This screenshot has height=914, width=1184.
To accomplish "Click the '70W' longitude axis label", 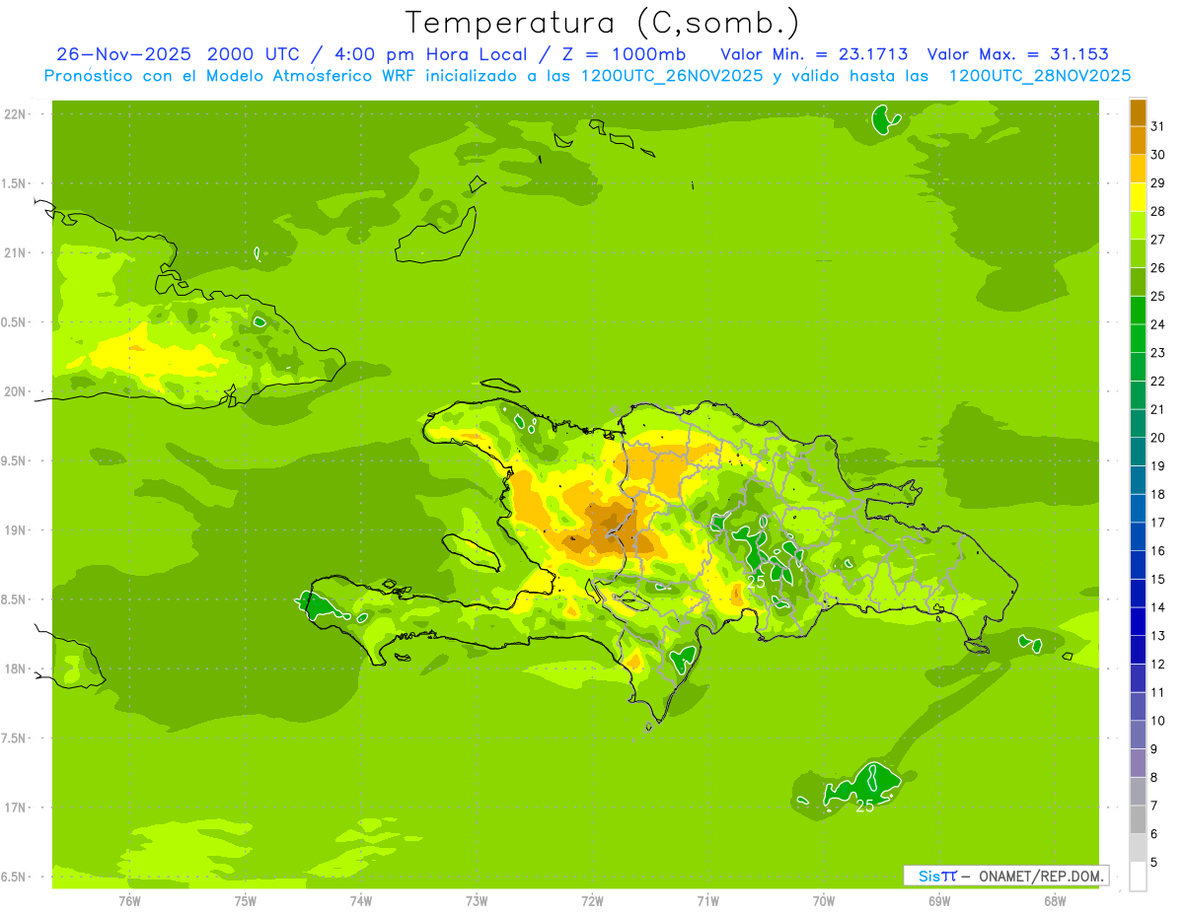I will pos(824,900).
